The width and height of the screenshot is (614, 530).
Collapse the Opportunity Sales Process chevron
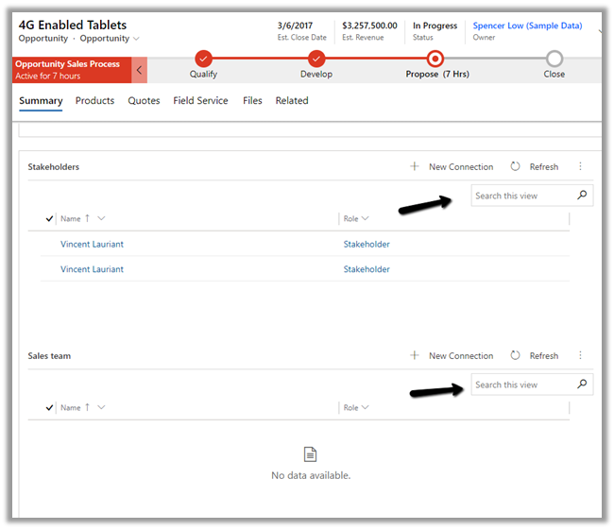point(140,71)
